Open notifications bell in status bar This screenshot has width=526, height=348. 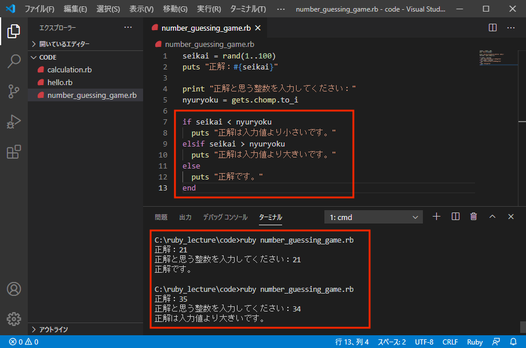coord(513,342)
